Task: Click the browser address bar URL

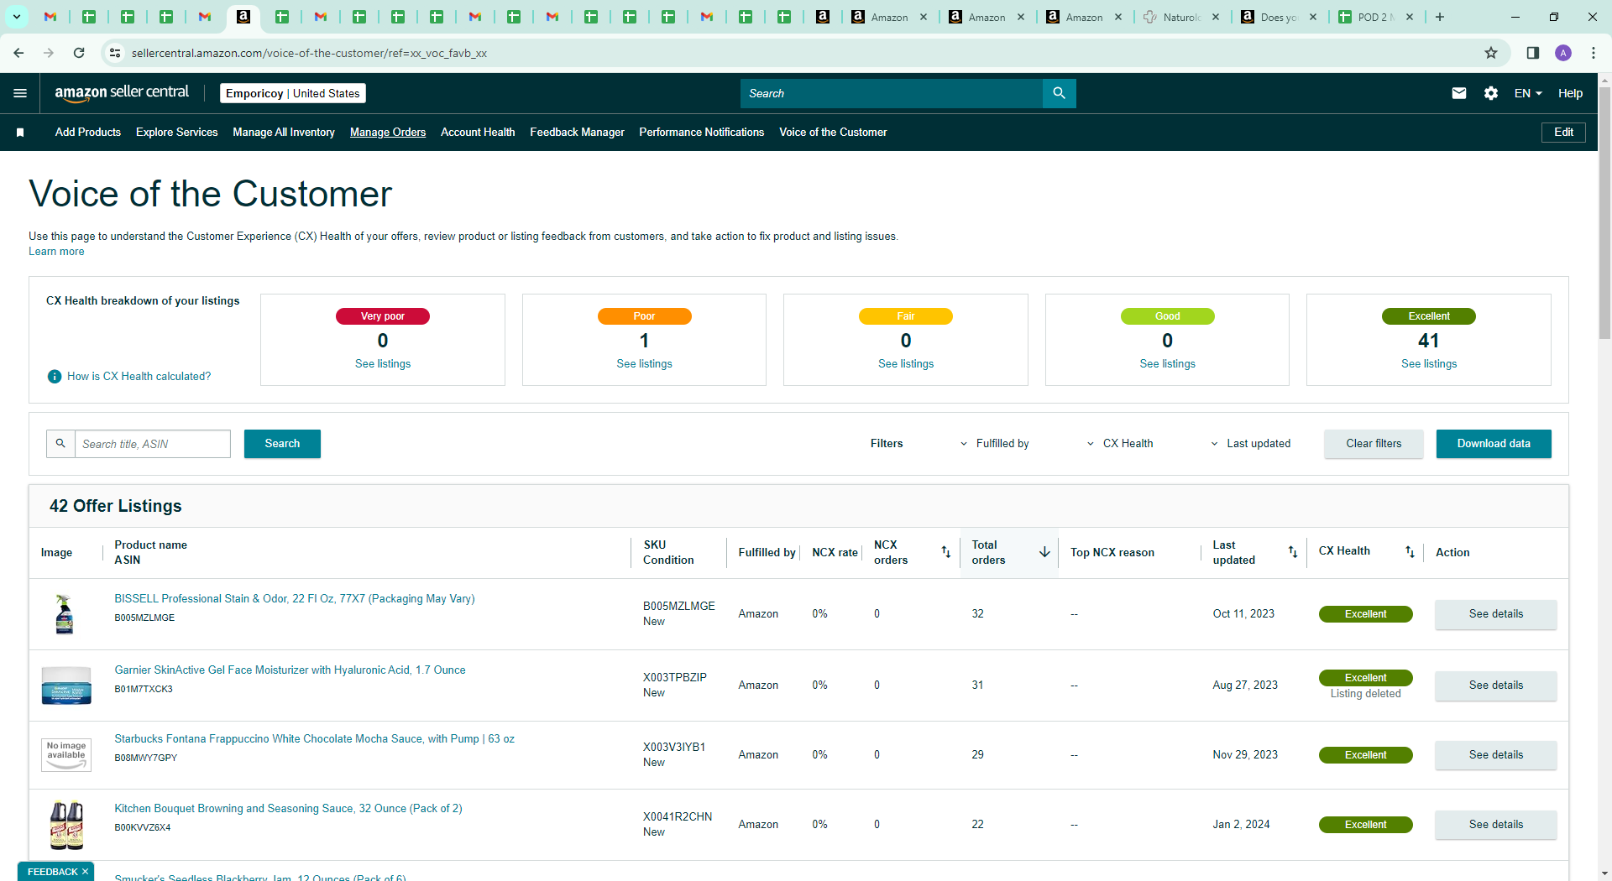Action: pyautogui.click(x=309, y=53)
